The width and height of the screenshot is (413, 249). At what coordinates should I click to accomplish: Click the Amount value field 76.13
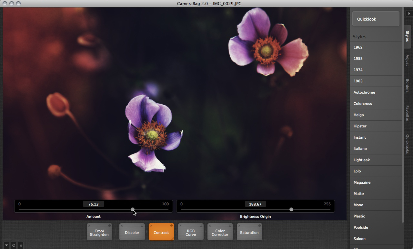coord(94,204)
